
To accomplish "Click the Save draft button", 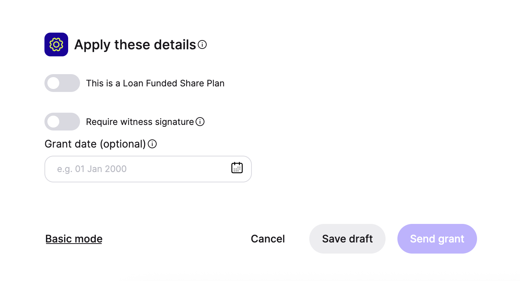I will (347, 239).
